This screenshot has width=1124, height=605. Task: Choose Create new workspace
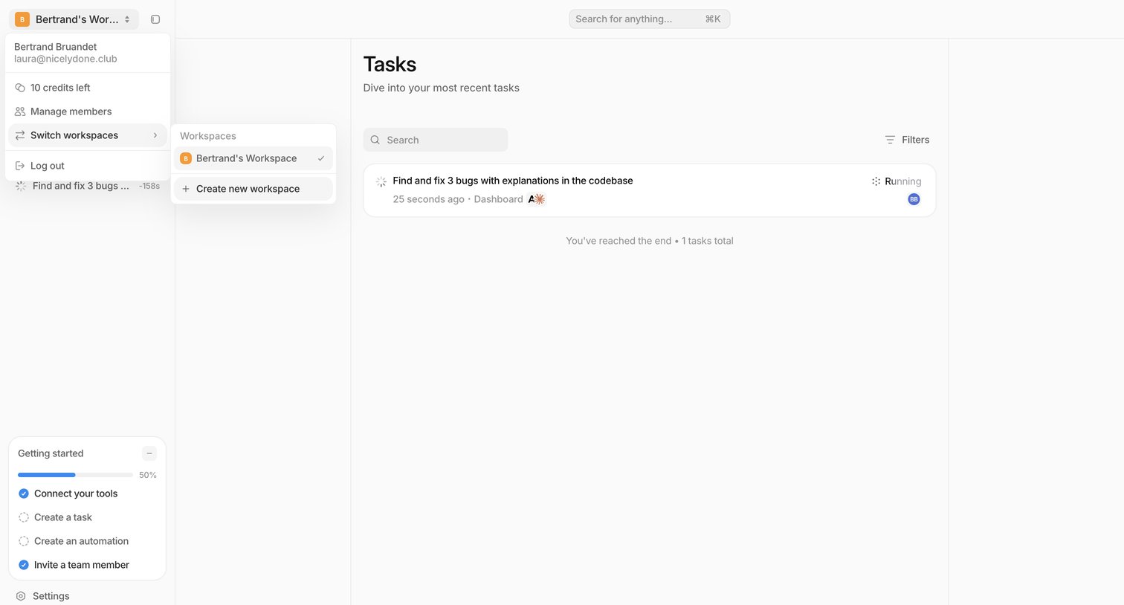pyautogui.click(x=253, y=189)
